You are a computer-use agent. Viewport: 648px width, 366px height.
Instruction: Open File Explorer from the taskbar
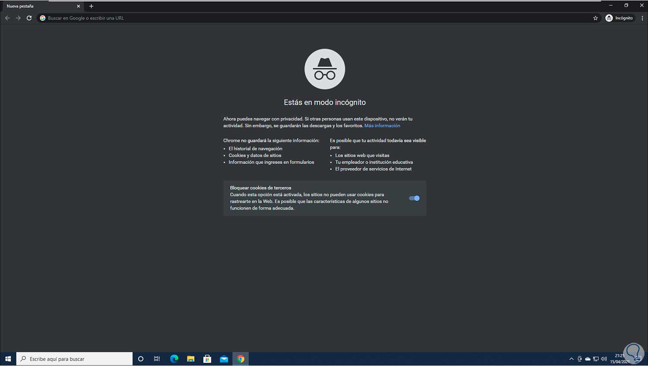tap(191, 359)
